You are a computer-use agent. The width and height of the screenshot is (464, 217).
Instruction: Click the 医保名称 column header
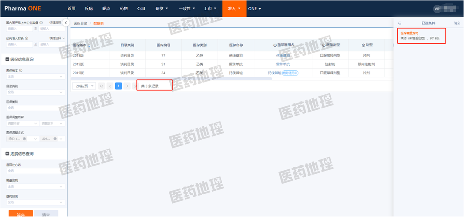[236, 45]
